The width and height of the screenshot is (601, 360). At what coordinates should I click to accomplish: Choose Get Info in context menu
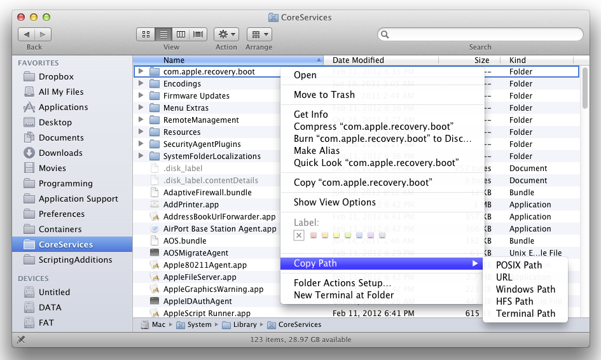(x=382, y=114)
